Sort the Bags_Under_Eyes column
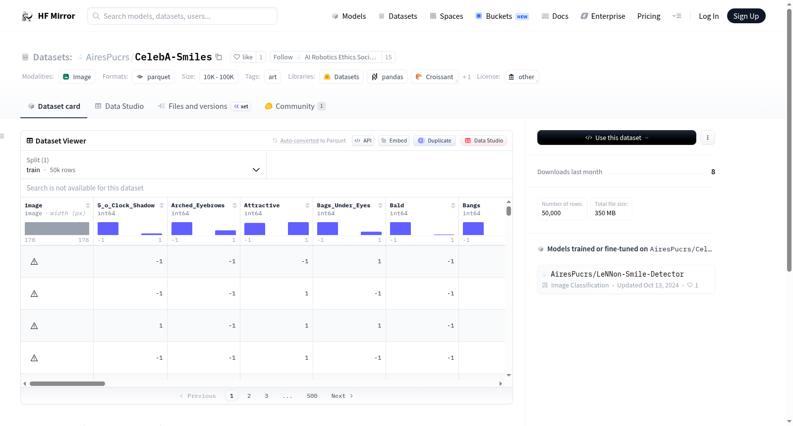The height and width of the screenshot is (426, 793). tap(380, 205)
